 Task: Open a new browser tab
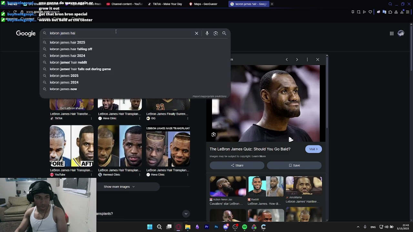(x=272, y=4)
